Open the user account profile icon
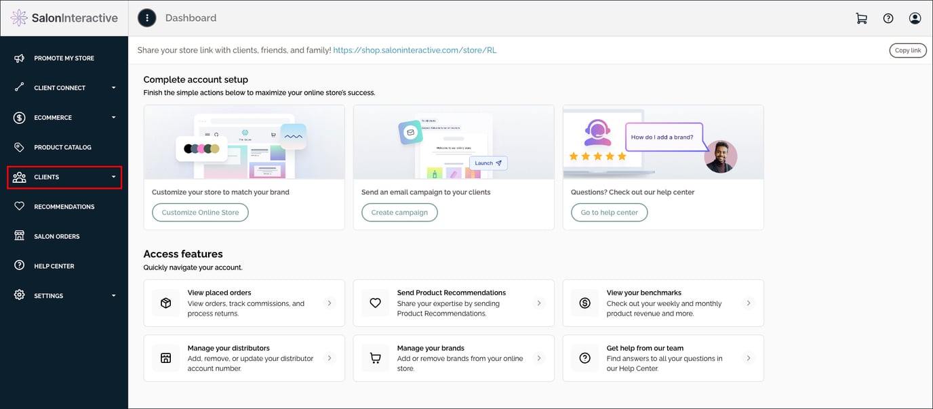This screenshot has height=409, width=933. (915, 18)
